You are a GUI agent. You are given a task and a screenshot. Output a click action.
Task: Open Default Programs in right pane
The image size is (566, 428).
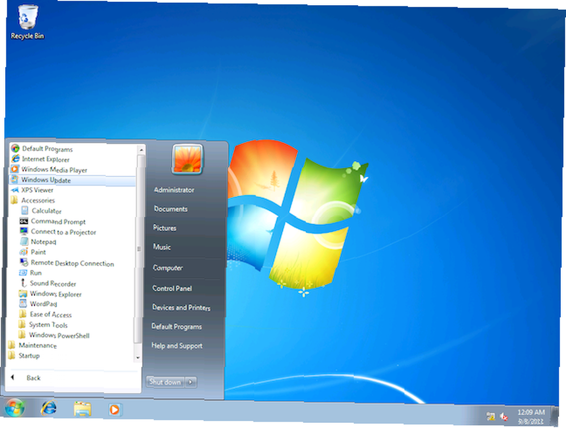pos(177,327)
